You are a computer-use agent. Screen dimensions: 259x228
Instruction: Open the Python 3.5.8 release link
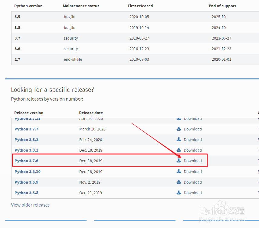tap(26, 193)
